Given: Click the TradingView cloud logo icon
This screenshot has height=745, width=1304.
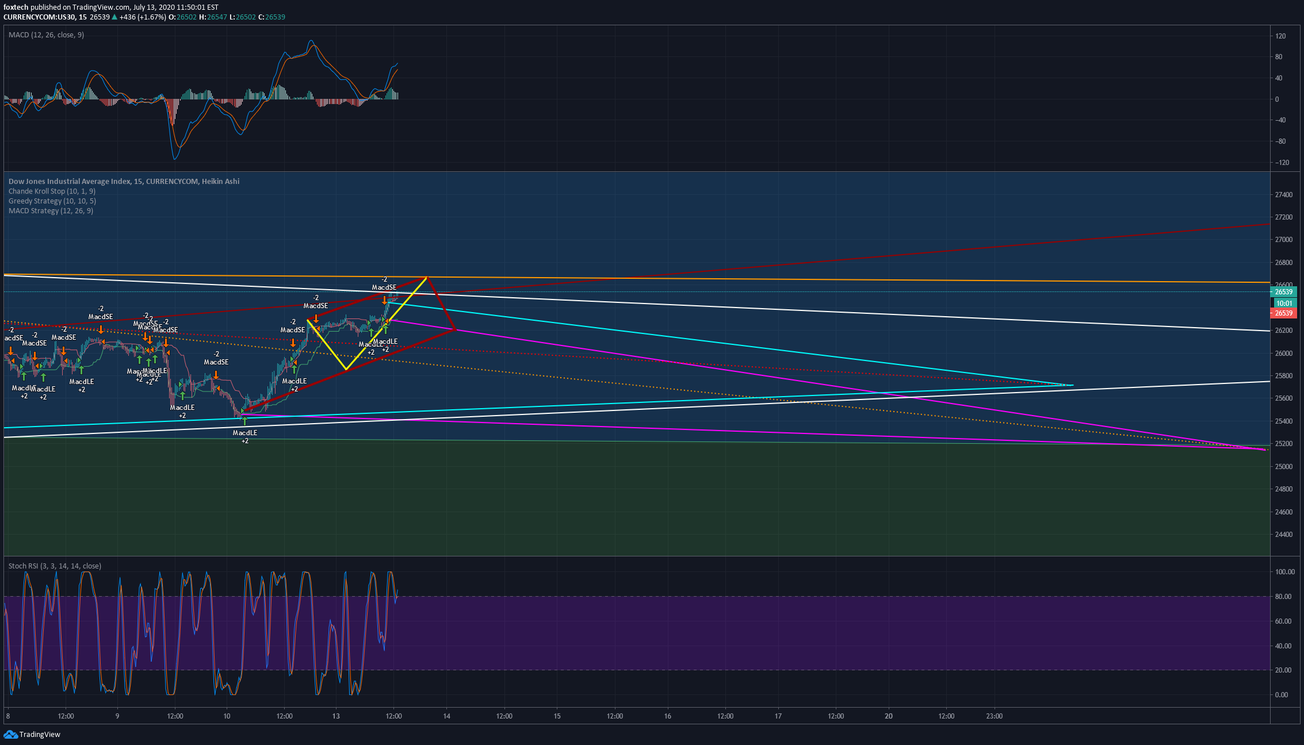Looking at the screenshot, I should [10, 734].
